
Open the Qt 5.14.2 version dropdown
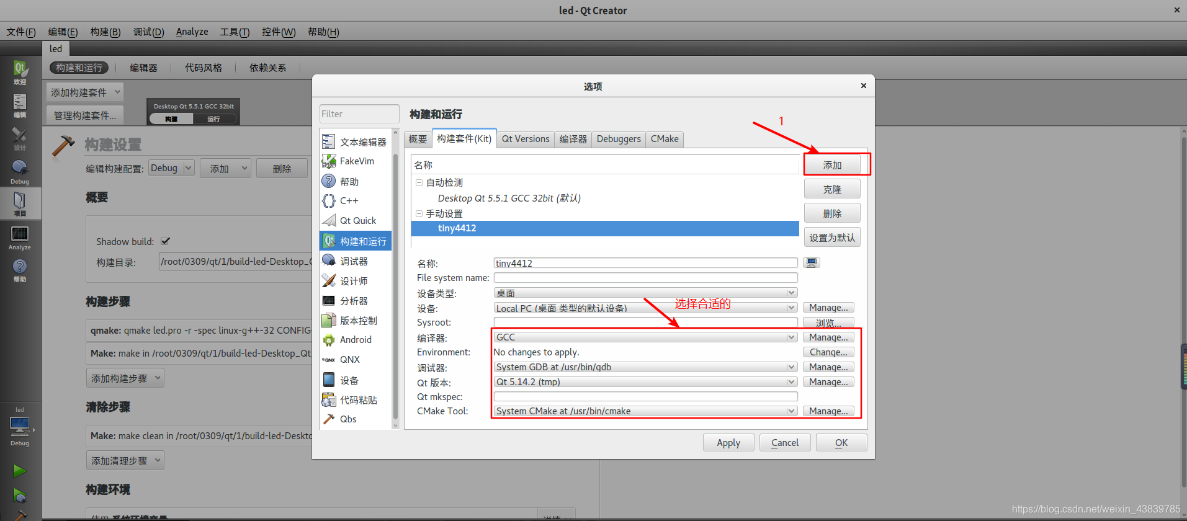[645, 382]
